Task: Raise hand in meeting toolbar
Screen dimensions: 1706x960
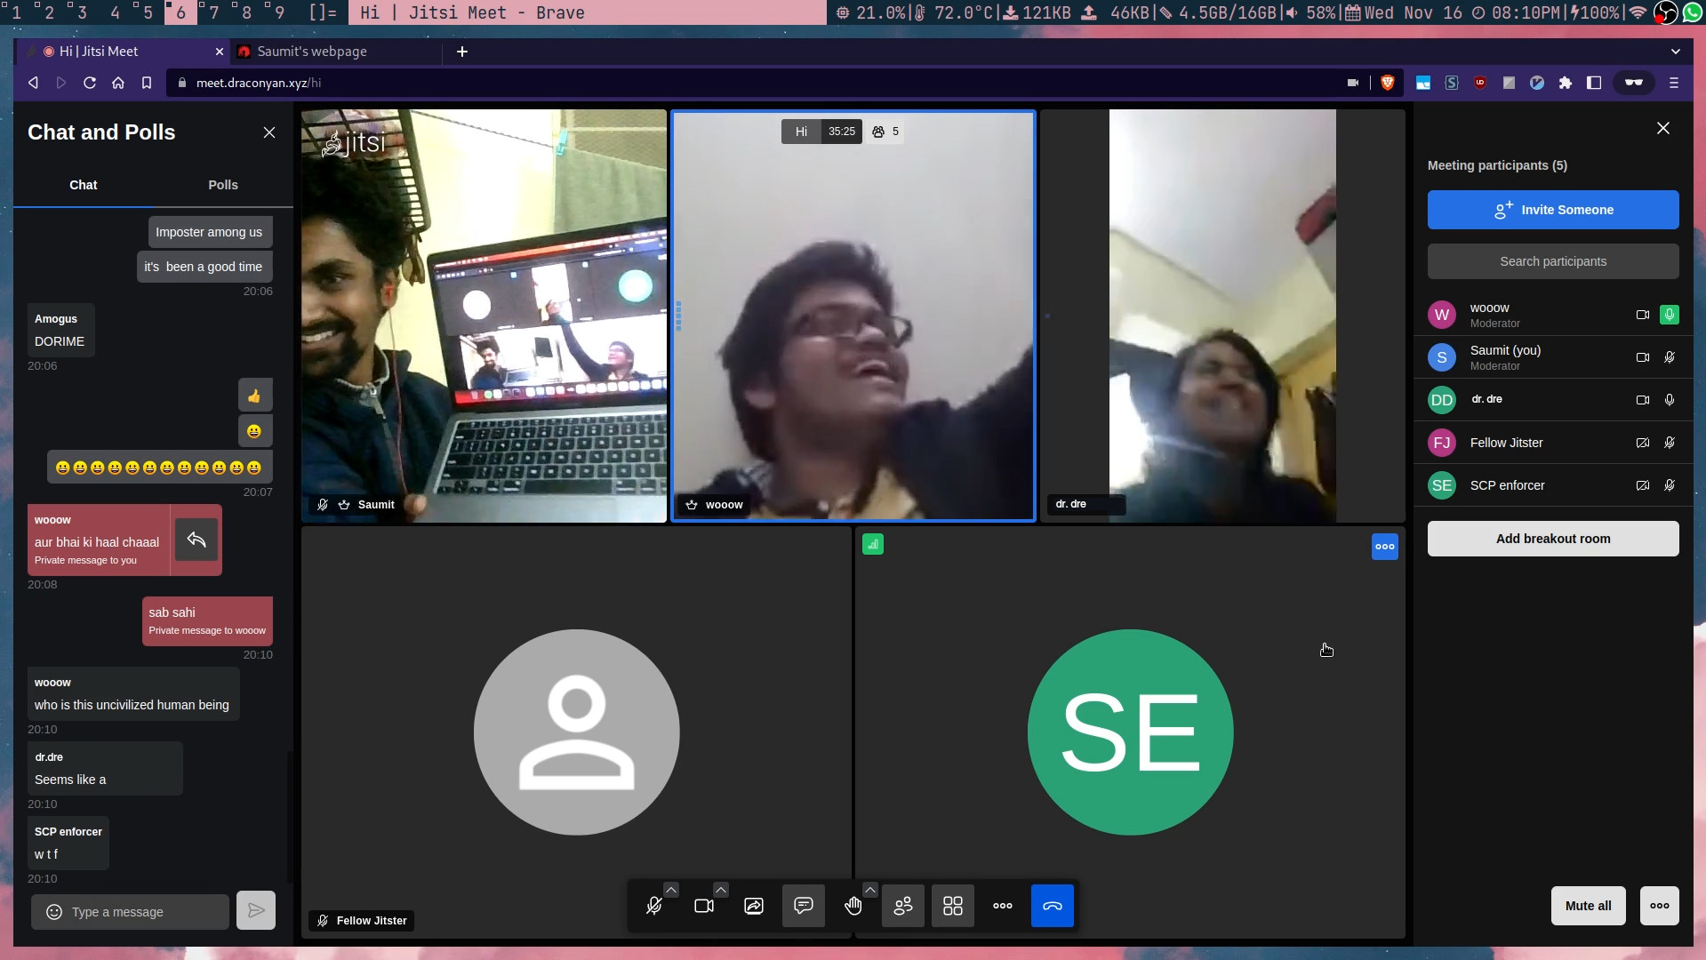Action: pos(853,906)
